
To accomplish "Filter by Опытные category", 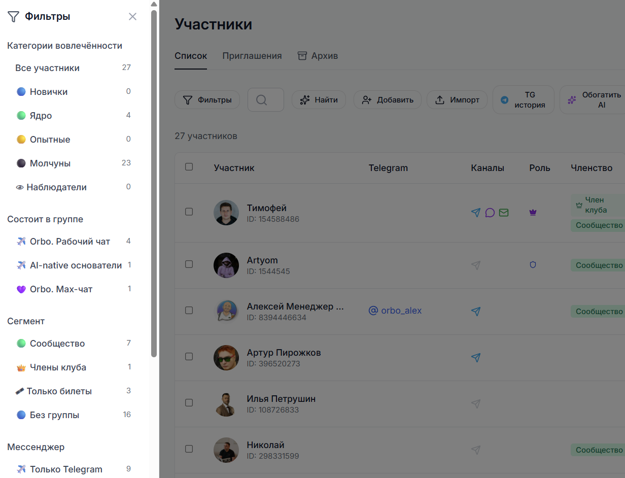I will click(x=73, y=140).
